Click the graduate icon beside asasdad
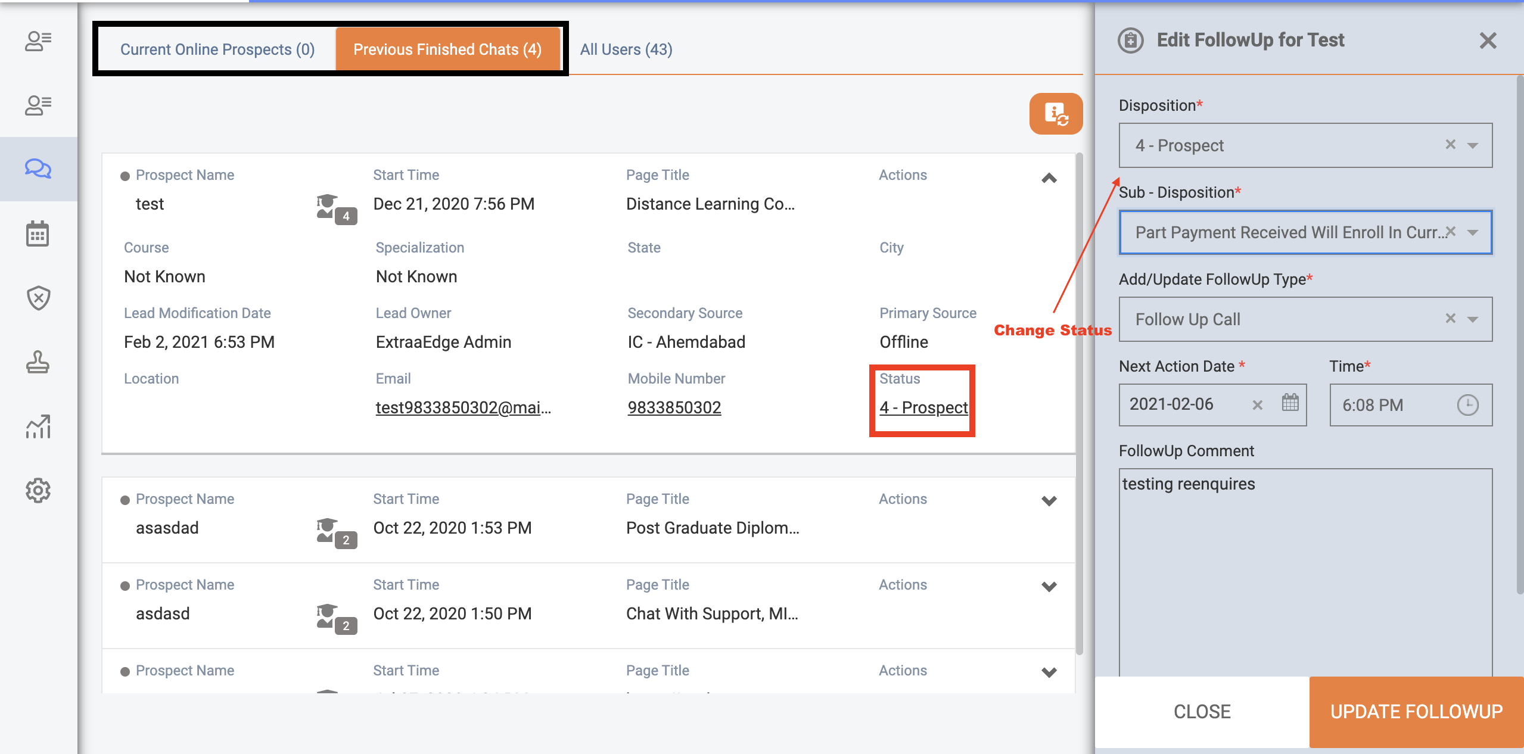Viewport: 1524px width, 754px height. tap(337, 533)
